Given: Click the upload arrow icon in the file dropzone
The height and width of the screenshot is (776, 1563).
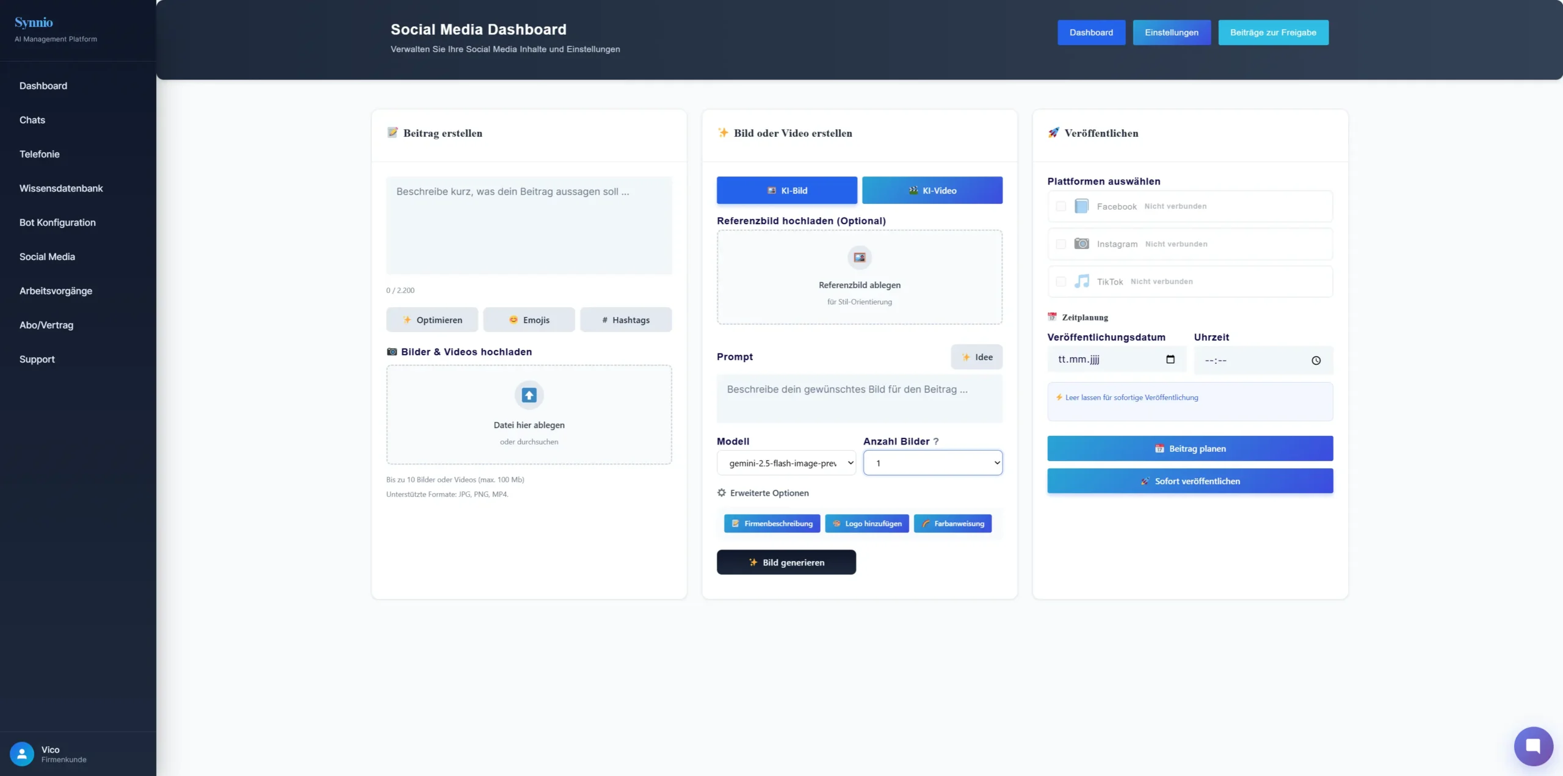Looking at the screenshot, I should (529, 395).
